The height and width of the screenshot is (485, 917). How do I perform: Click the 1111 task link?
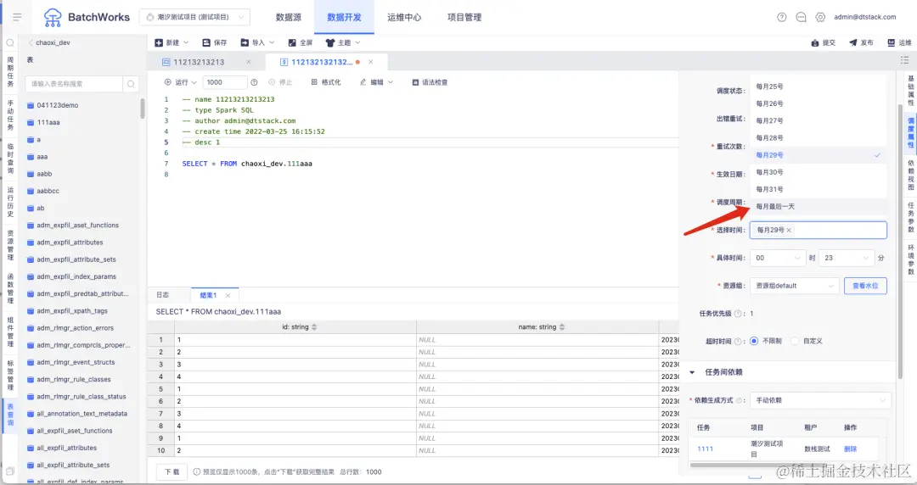(705, 449)
